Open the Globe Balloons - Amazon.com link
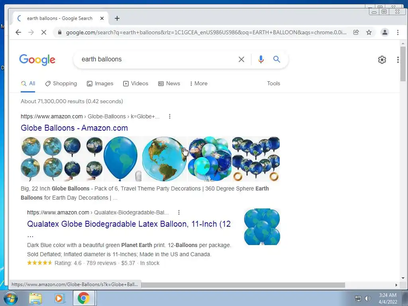The width and height of the screenshot is (408, 306). pyautogui.click(x=74, y=128)
